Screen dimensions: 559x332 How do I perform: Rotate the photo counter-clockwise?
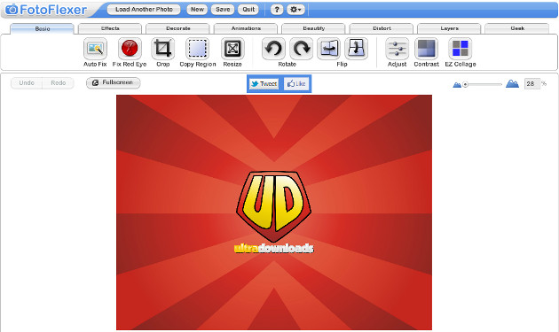tap(273, 49)
